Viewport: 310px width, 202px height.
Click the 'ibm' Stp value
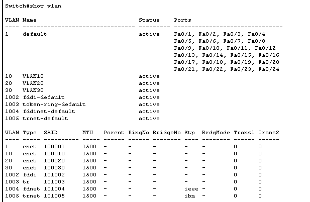pyautogui.click(x=189, y=195)
